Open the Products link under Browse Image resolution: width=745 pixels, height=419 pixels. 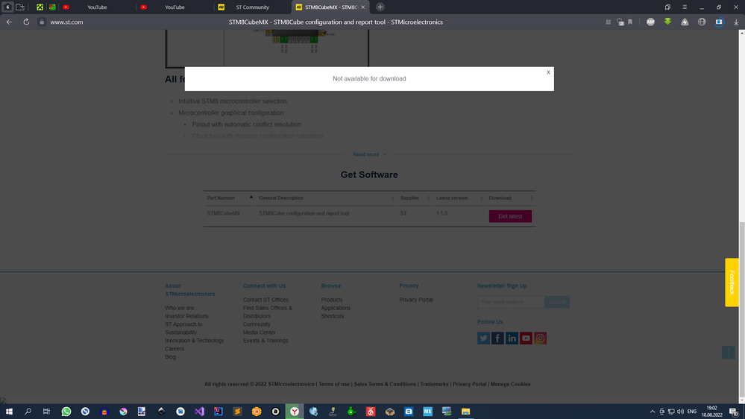tap(332, 300)
